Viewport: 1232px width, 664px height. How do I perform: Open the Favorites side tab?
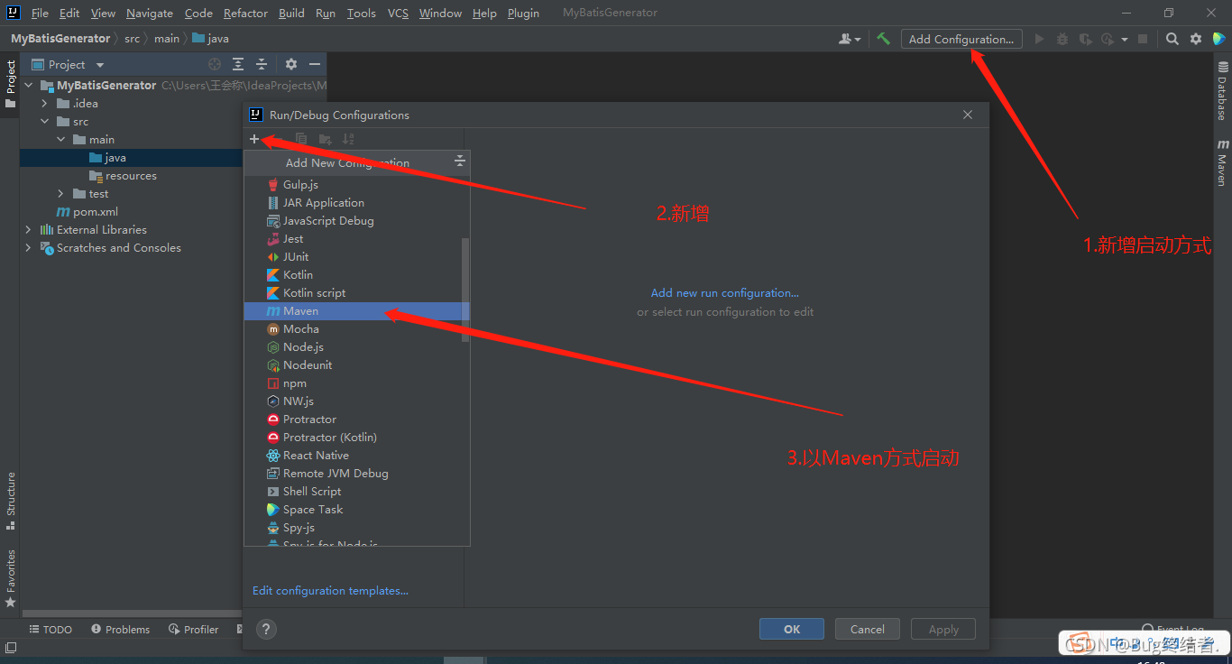coord(11,577)
